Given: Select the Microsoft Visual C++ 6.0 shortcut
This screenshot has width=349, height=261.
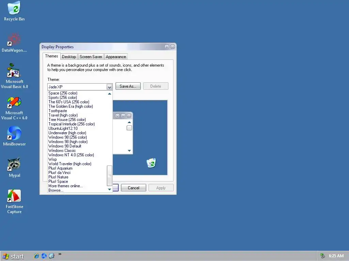Looking at the screenshot, I should 14,108.
